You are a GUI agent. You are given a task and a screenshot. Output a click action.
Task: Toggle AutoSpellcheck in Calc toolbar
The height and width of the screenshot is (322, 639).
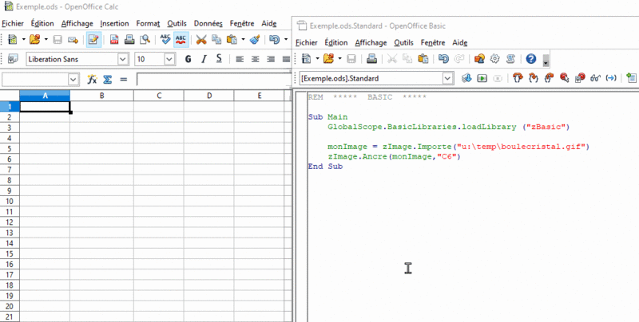point(181,39)
